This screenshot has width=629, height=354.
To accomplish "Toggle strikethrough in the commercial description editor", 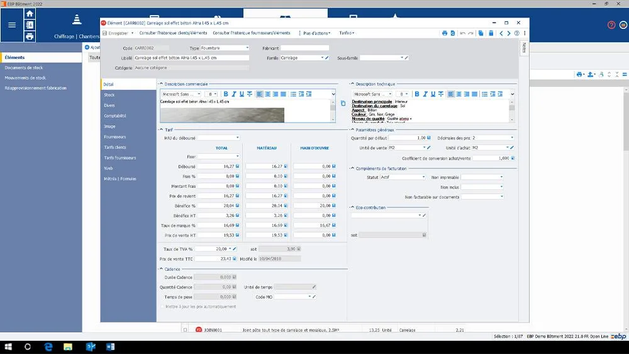I will pyautogui.click(x=250, y=94).
